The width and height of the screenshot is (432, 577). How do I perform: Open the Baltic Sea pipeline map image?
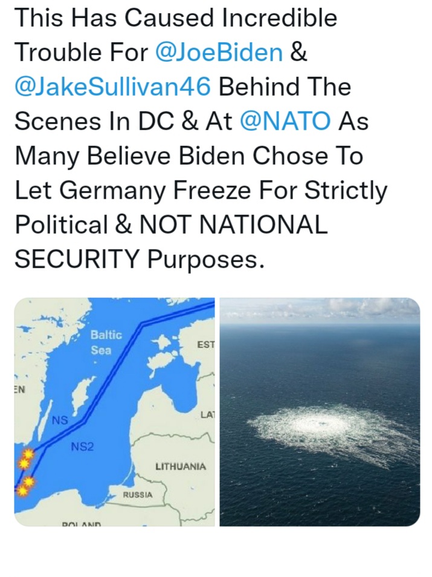[114, 412]
